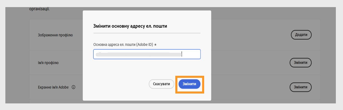
Task: Click the required-field asterisk after Adobe ID
Action: coord(156,45)
